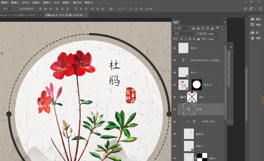264x161 pixels.
Task: Hide the 椭圆 2 layer
Action: (175, 146)
